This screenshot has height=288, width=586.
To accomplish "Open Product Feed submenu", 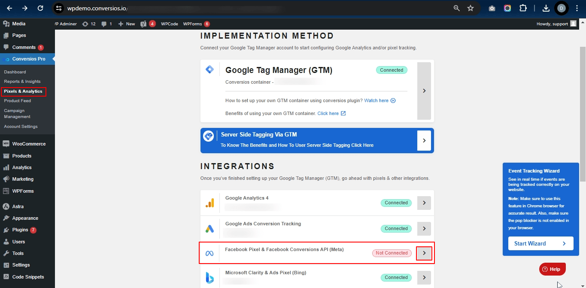I will point(18,101).
